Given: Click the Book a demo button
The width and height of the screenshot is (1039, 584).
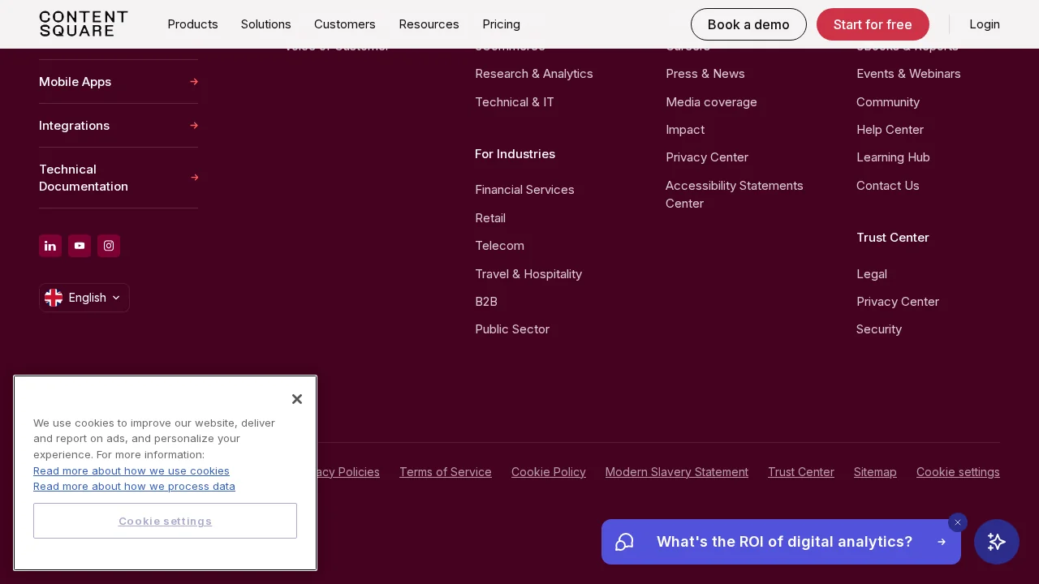Looking at the screenshot, I should pos(748,24).
